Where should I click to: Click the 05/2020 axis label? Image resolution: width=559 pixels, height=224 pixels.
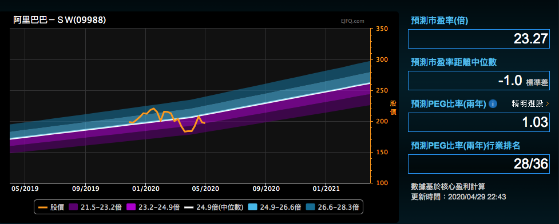(205, 188)
